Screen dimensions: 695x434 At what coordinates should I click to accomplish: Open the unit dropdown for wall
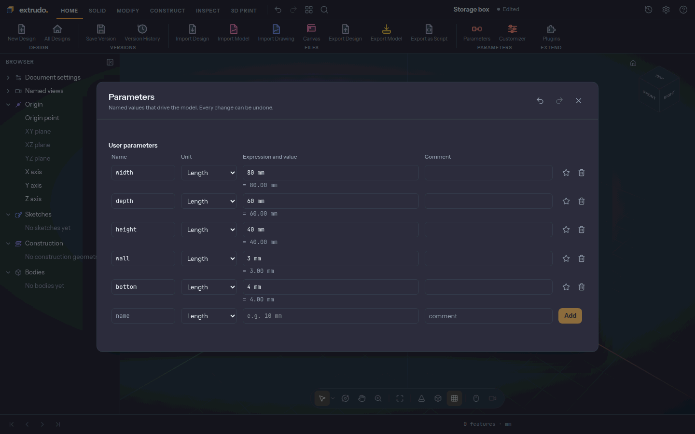point(209,258)
